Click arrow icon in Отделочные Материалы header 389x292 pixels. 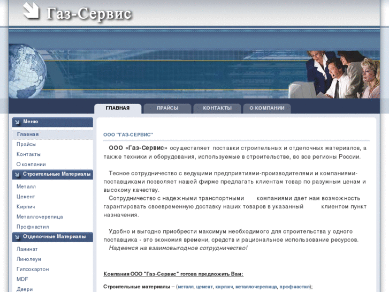tap(17, 237)
